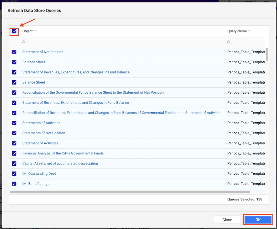277x229 pixels.
Task: Open the [M] Outstanding Debt link
Action: [x=39, y=173]
